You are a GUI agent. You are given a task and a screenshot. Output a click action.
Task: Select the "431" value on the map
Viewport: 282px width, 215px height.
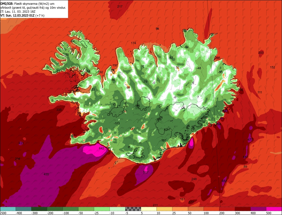pos(21,144)
